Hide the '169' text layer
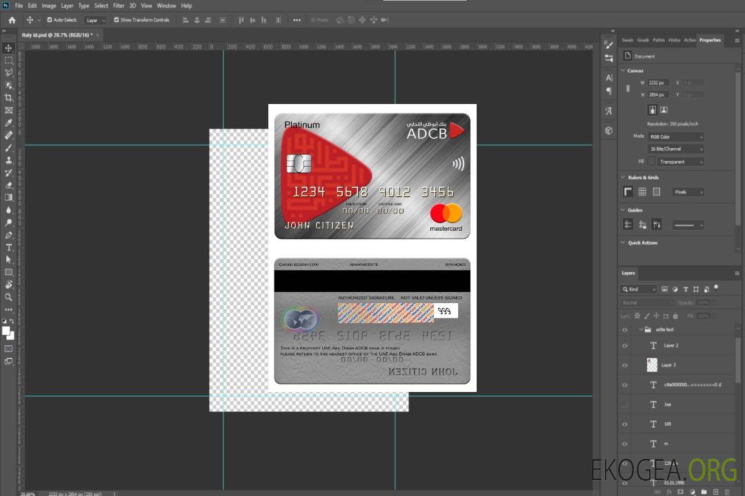745x496 pixels. (625, 424)
